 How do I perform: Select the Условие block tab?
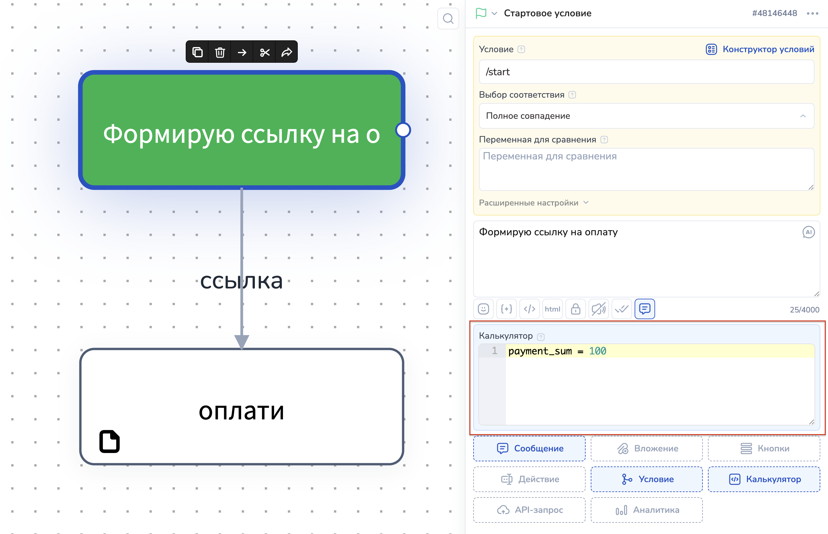pos(647,479)
